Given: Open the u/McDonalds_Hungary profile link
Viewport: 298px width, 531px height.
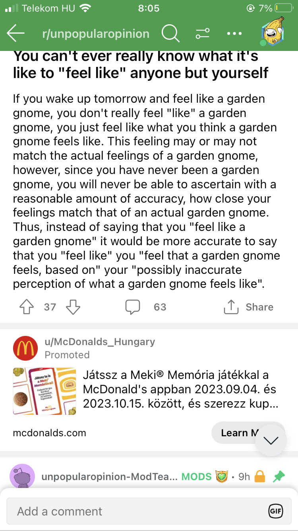Looking at the screenshot, I should click(100, 342).
